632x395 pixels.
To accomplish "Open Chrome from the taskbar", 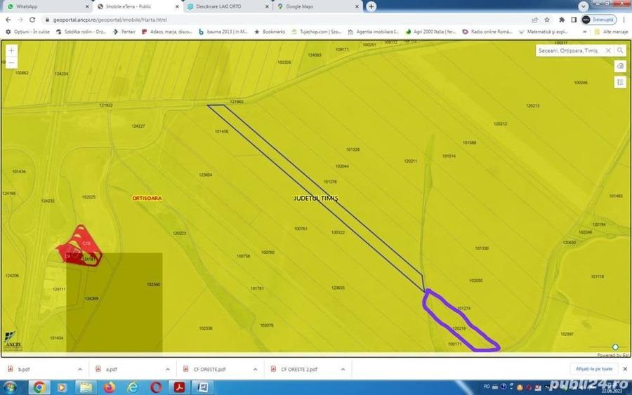I will click(x=39, y=387).
